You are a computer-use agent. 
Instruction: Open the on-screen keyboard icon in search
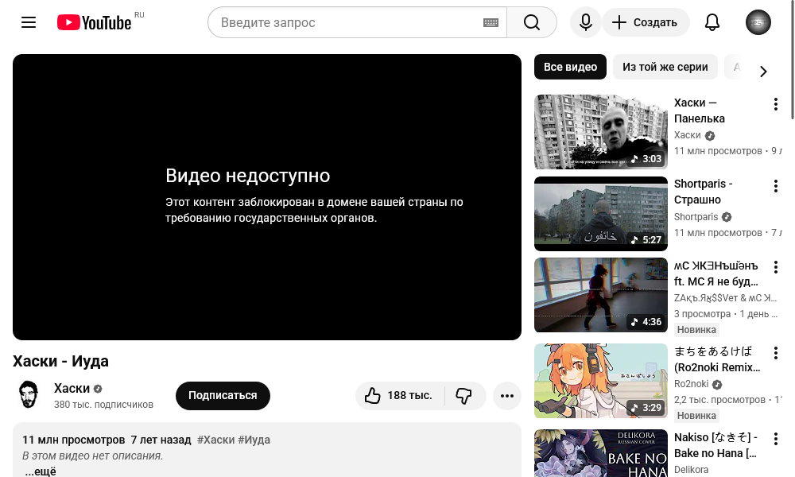(x=491, y=22)
